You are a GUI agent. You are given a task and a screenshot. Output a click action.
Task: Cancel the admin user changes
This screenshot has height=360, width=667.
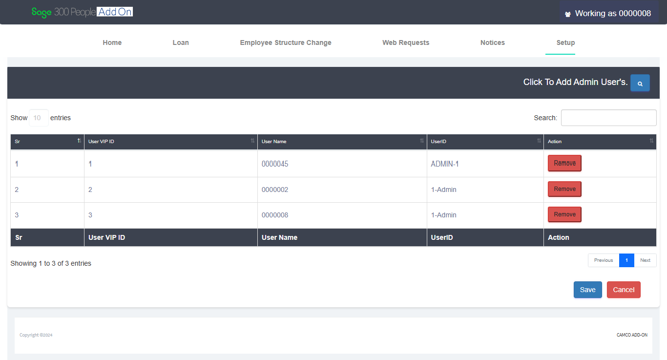pos(624,290)
